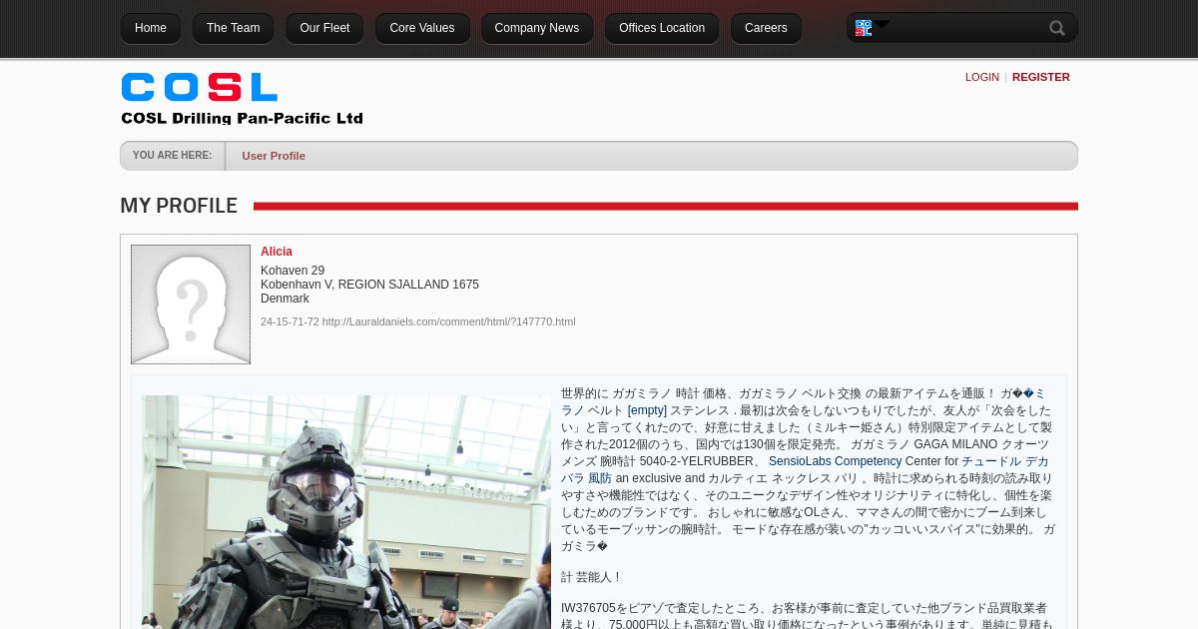The width and height of the screenshot is (1198, 629).
Task: View Offices Location page
Action: 662,28
